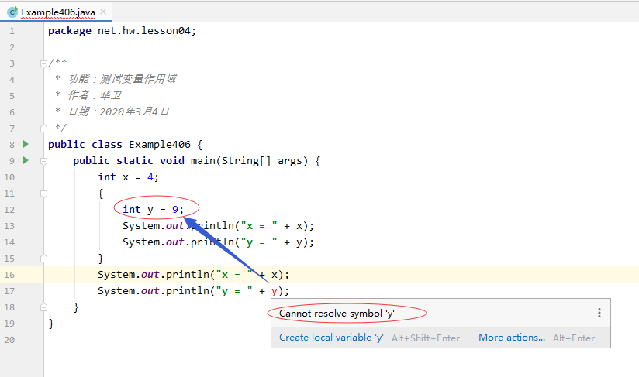Collapse the Javadoc comment fold at line 3

[43, 63]
